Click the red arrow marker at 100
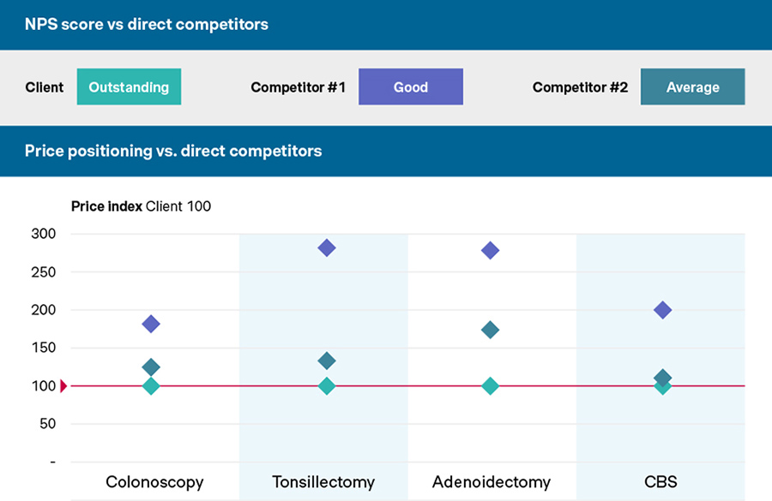772x501 pixels. 63,386
